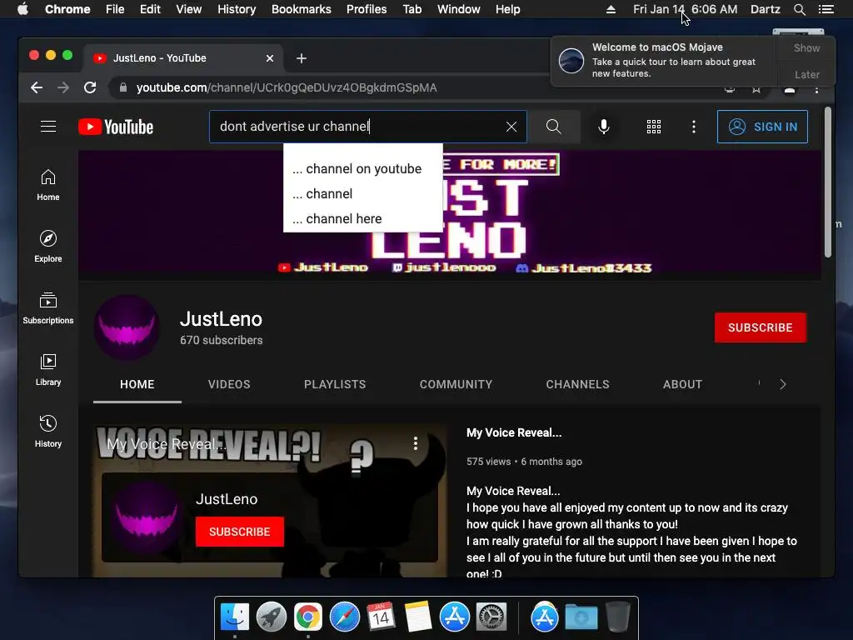The image size is (853, 640).
Task: Click the browser forward arrow
Action: tap(63, 87)
